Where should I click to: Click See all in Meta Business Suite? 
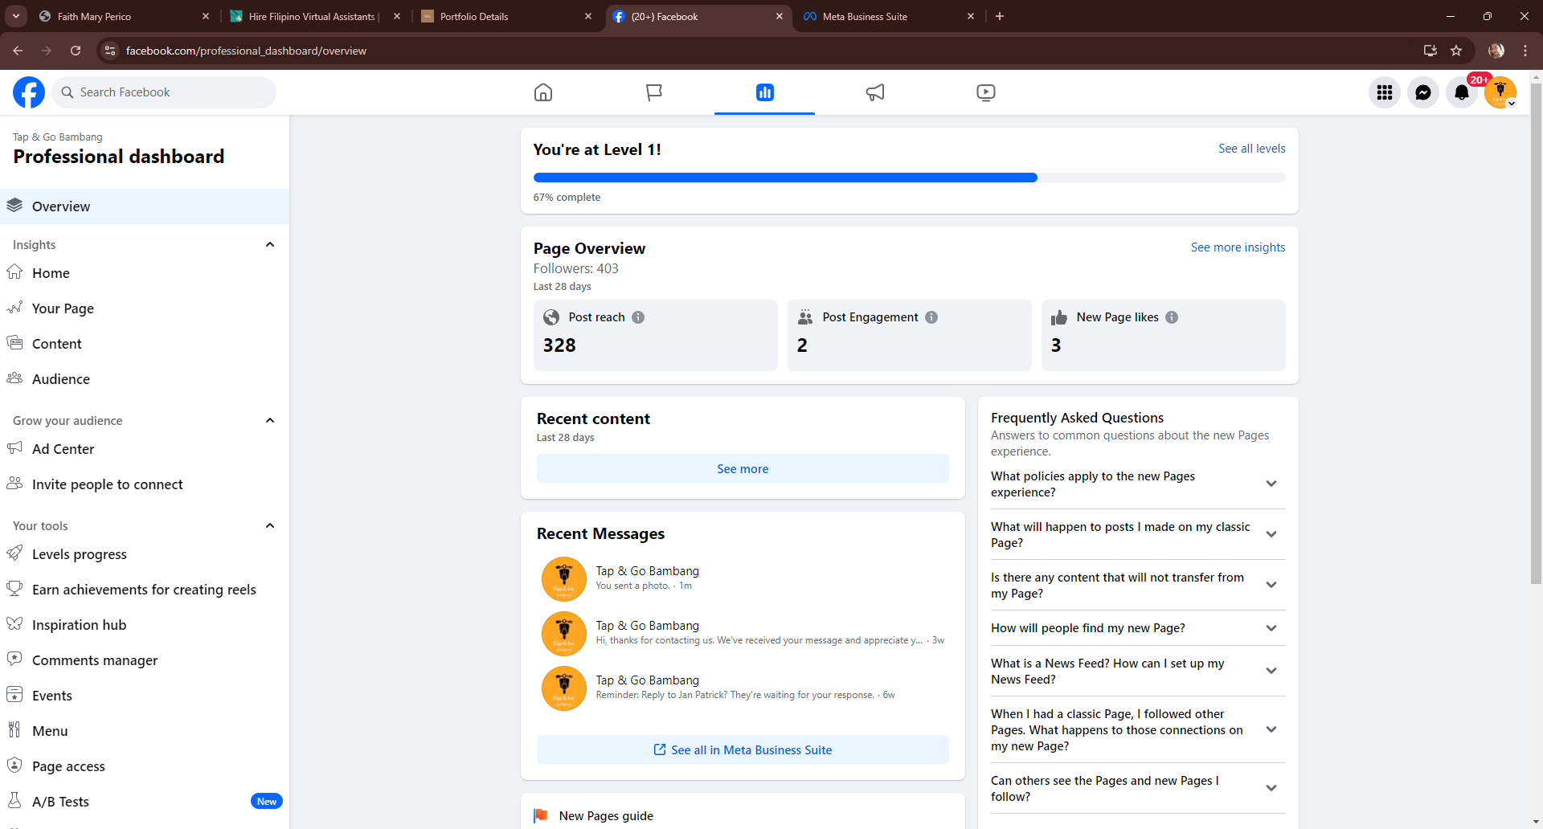pos(743,750)
